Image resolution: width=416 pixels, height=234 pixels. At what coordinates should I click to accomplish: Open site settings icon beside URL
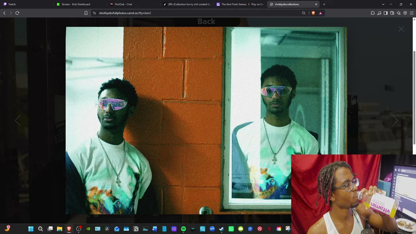94,13
